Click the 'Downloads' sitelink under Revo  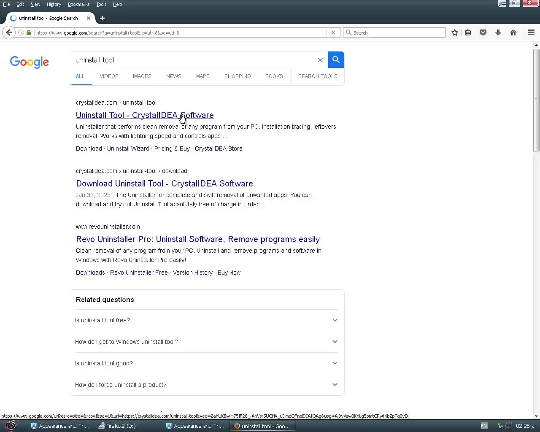[90, 273]
